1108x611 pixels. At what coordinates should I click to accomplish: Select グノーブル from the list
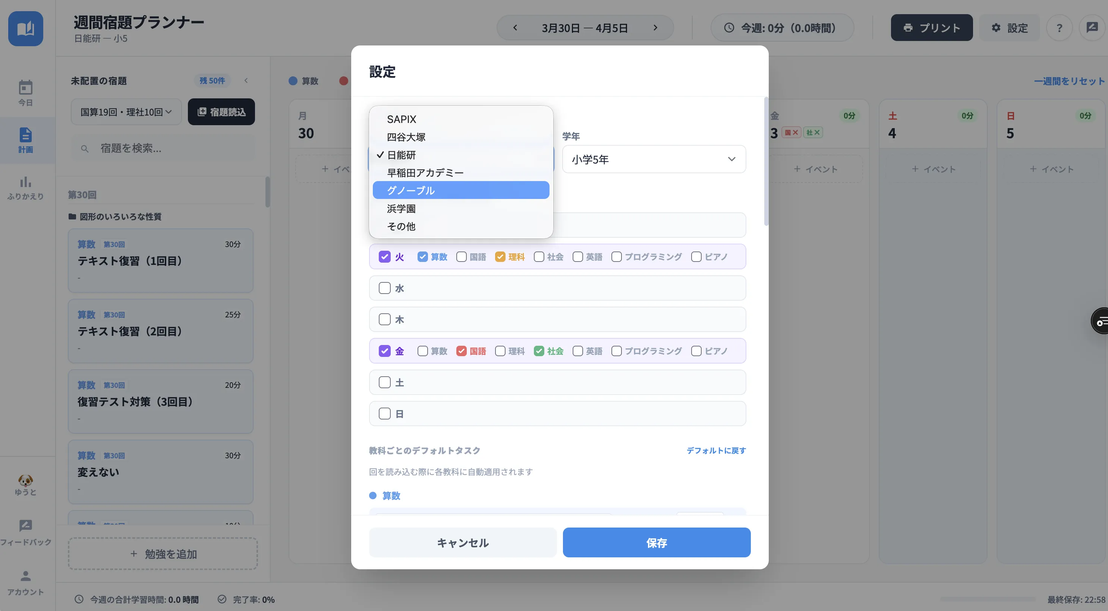[461, 190]
